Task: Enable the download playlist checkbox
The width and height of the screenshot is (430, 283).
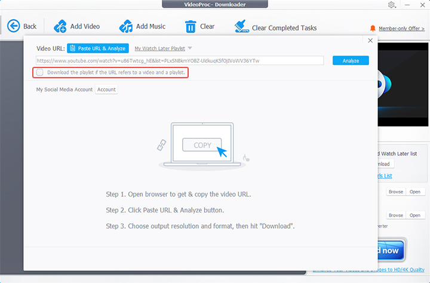Action: coord(40,72)
